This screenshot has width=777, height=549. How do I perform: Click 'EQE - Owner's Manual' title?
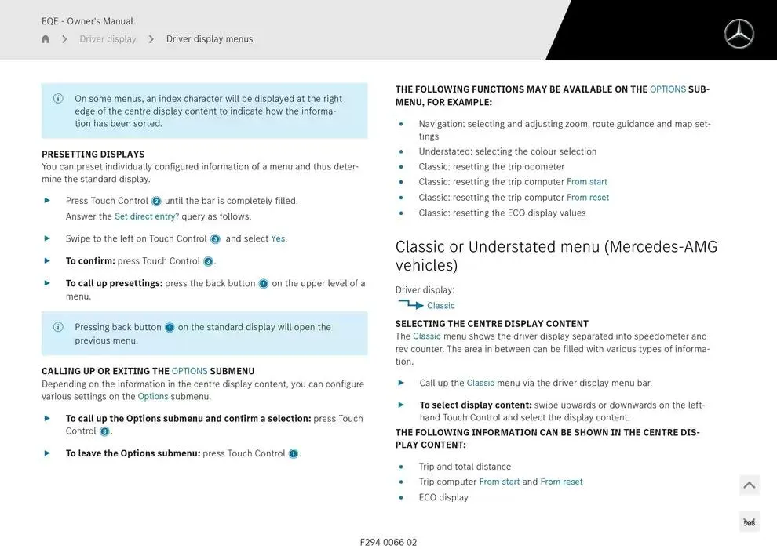point(87,21)
